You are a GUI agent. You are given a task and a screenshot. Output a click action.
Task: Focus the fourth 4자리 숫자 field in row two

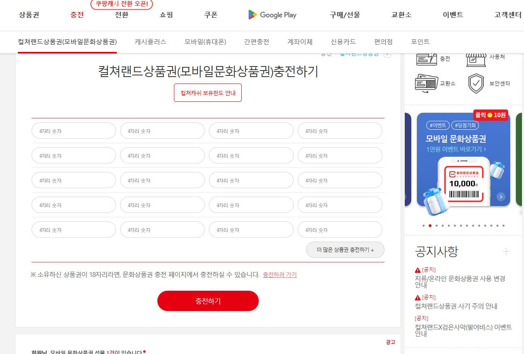340,156
